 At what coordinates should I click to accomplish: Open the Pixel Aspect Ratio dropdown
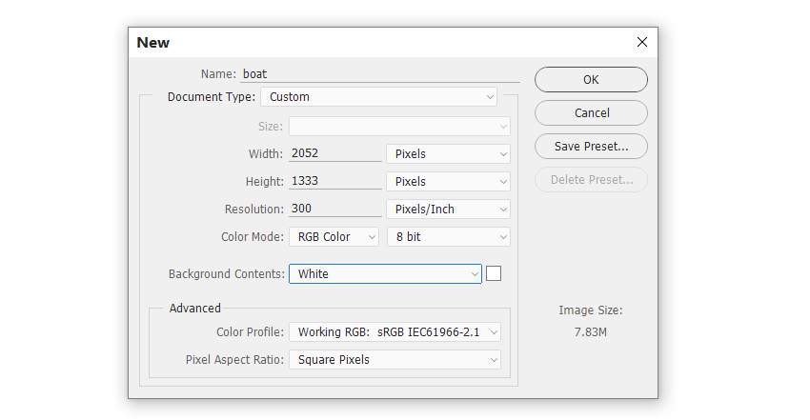[395, 360]
